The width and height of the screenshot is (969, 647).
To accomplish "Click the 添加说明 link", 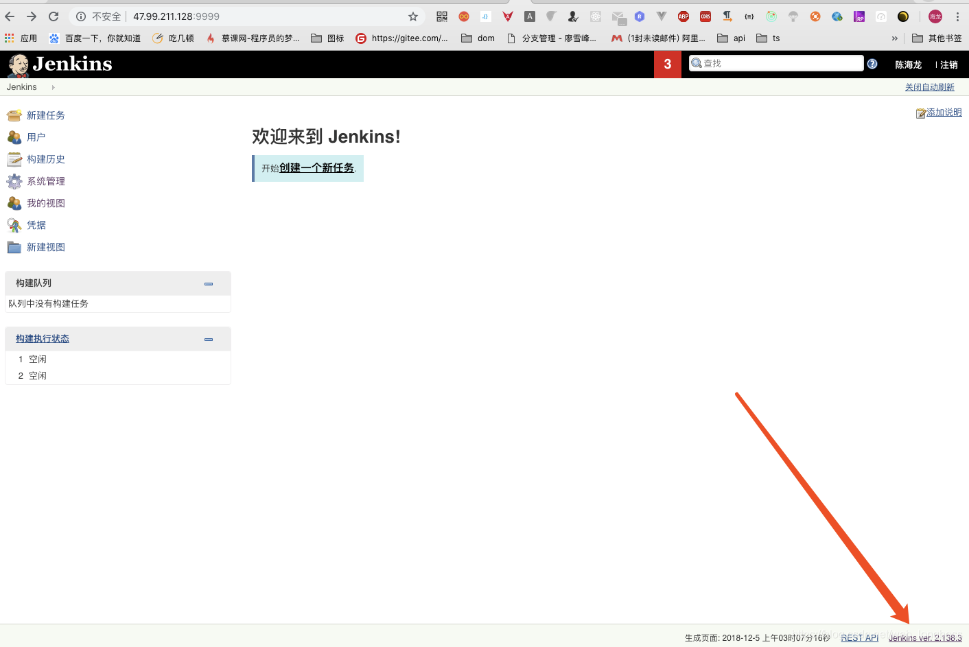I will coord(944,113).
